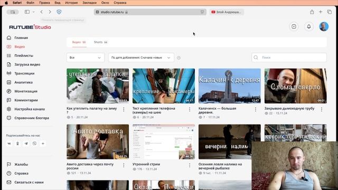This screenshot has width=338, height=190.
Task: Click the RUTUBE Studio logo
Action: click(x=30, y=27)
